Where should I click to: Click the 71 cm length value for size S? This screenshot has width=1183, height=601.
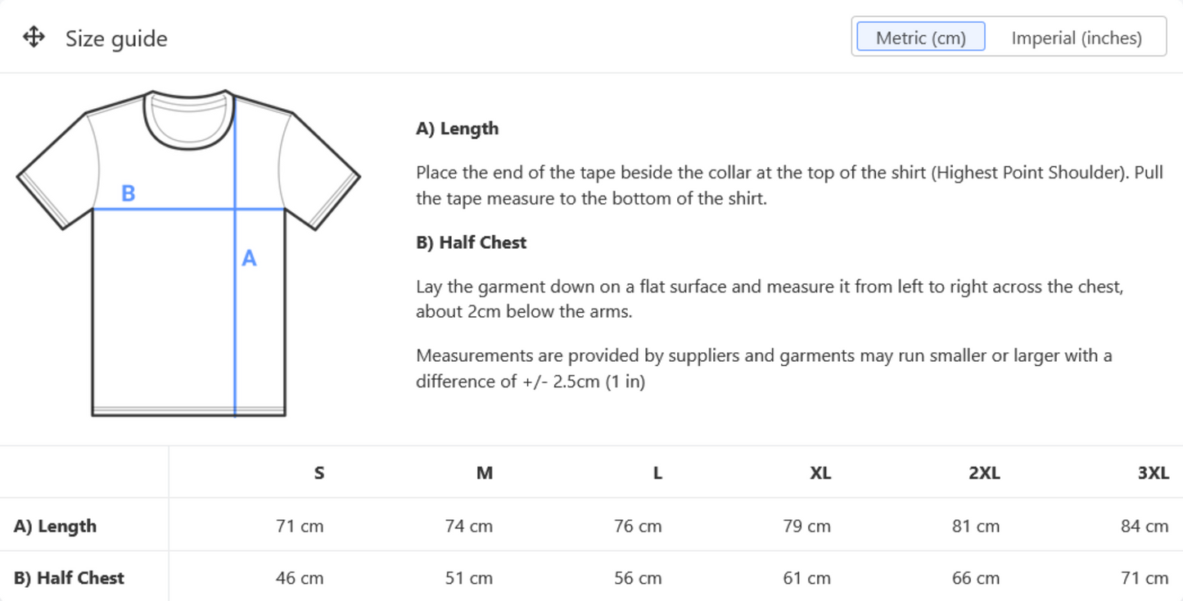[x=298, y=526]
